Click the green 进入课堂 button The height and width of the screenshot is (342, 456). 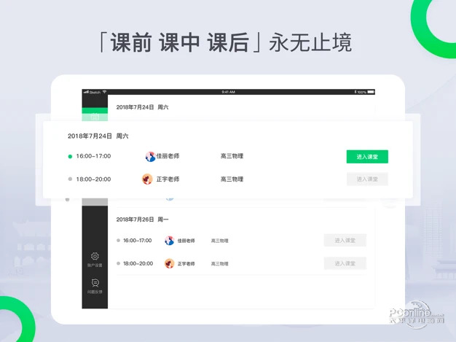coord(366,156)
